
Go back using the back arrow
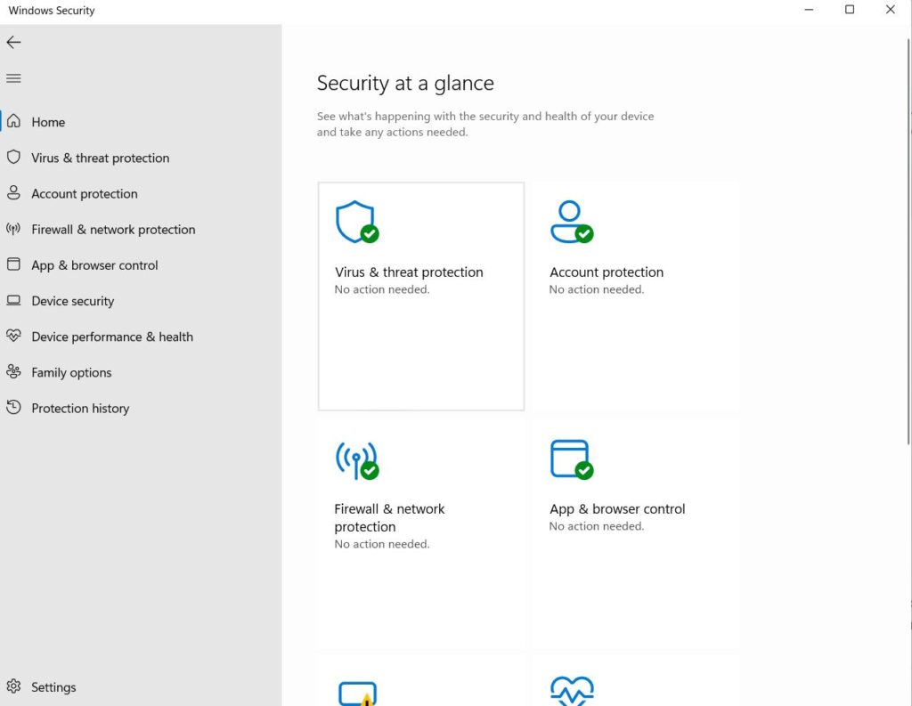coord(13,42)
